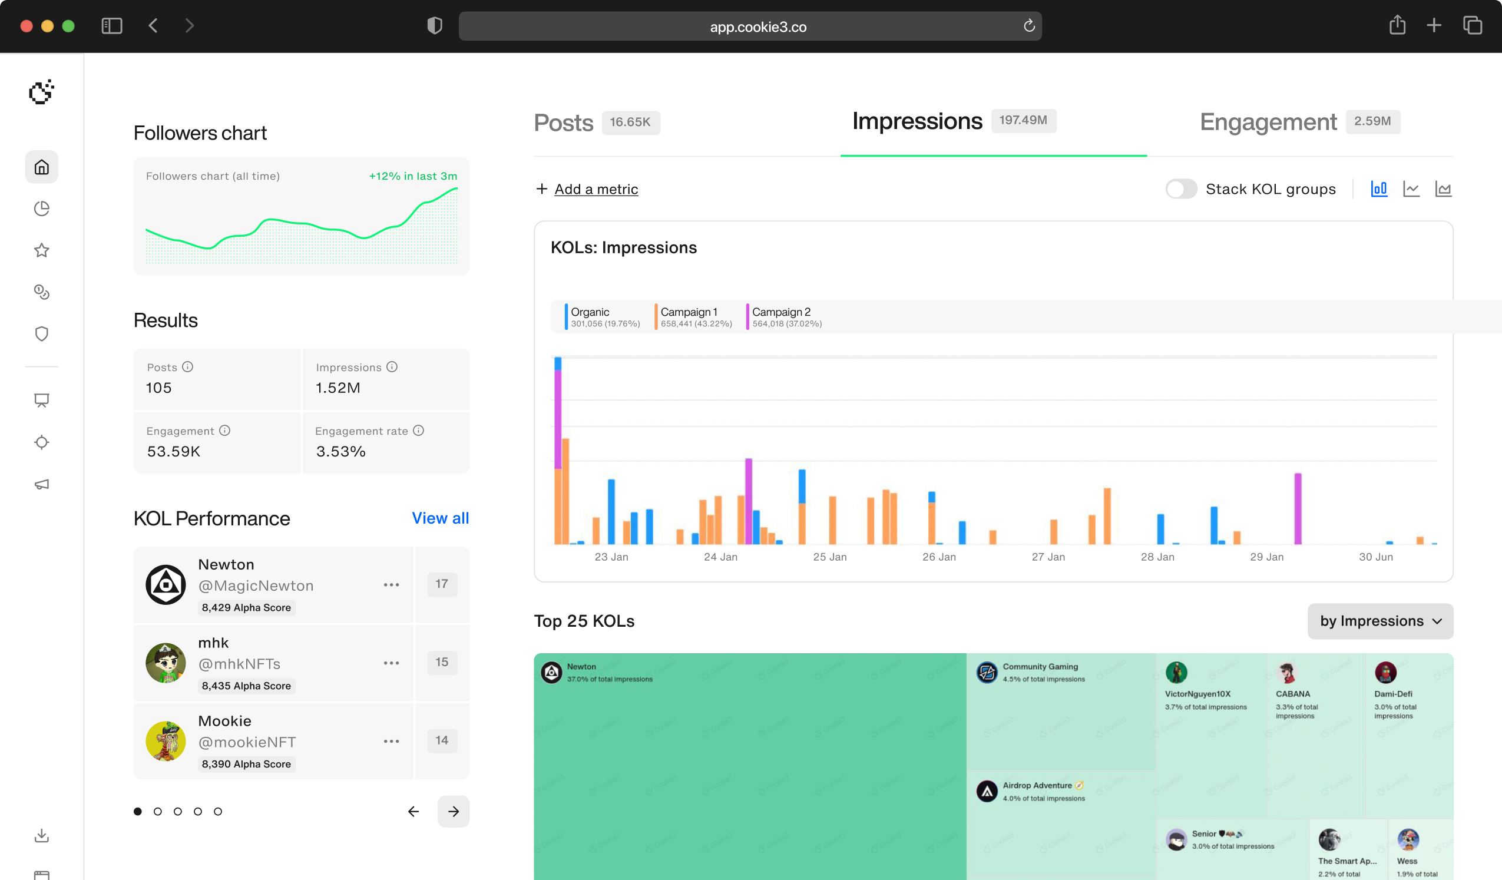Select the second pagination dot
Image resolution: width=1502 pixels, height=880 pixels.
[x=157, y=812]
